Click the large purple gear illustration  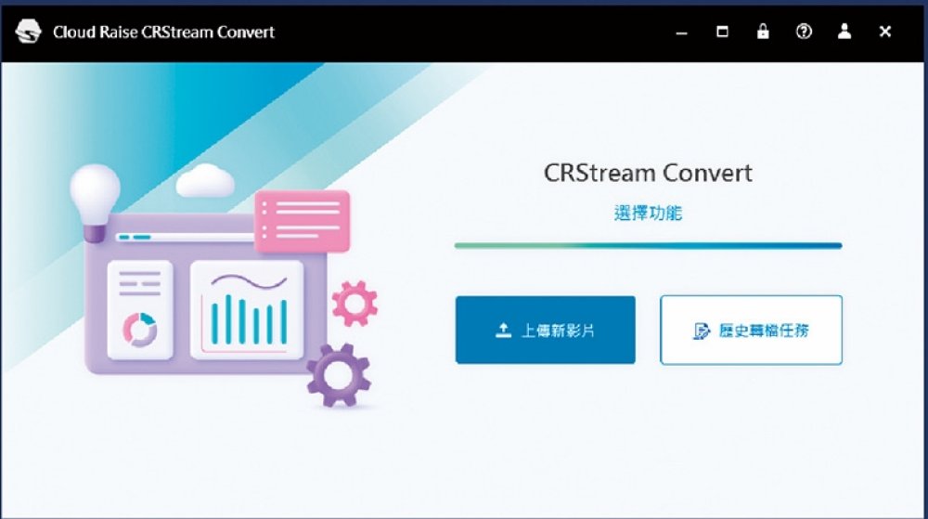tap(338, 374)
